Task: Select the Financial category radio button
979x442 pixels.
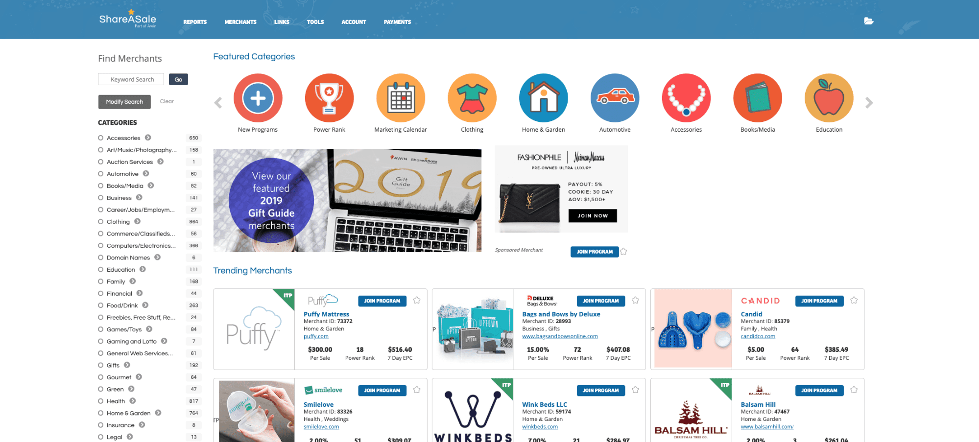Action: click(x=101, y=294)
